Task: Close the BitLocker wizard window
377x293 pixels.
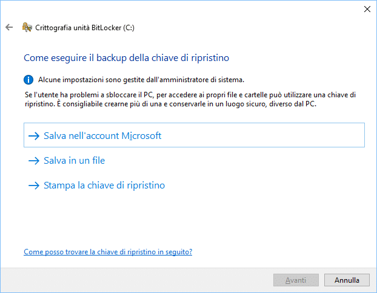Action: tap(367, 9)
